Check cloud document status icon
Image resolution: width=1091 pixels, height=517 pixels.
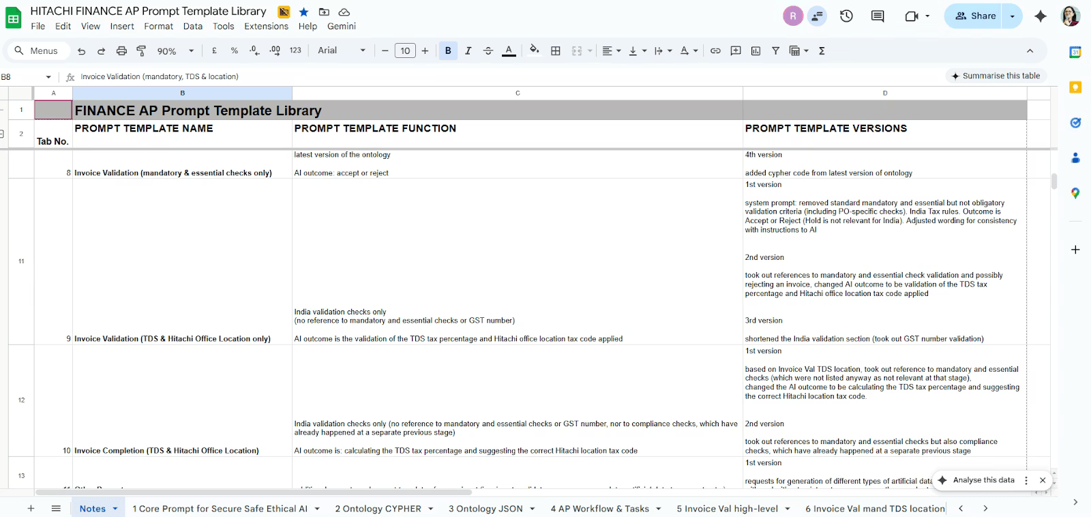coord(344,12)
